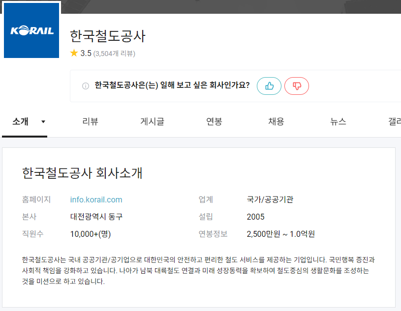Click the thumbs-up like icon
This screenshot has height=311, width=401.
269,86
